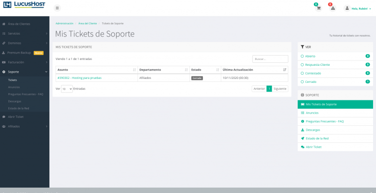Image resolution: width=376 pixels, height=193 pixels.
Task: Open the Hola, Rubén! user dropdown arrow
Action: tap(370, 9)
